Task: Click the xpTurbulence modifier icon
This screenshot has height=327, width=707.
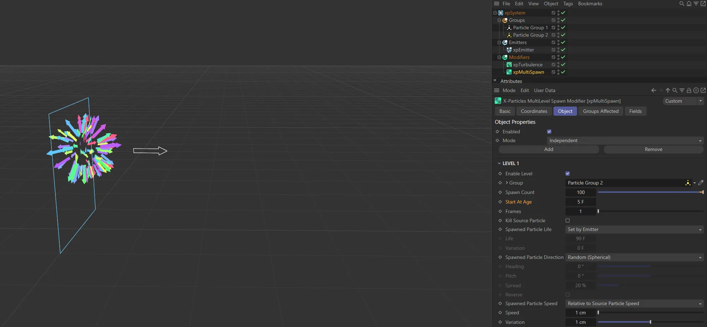Action: pyautogui.click(x=509, y=65)
